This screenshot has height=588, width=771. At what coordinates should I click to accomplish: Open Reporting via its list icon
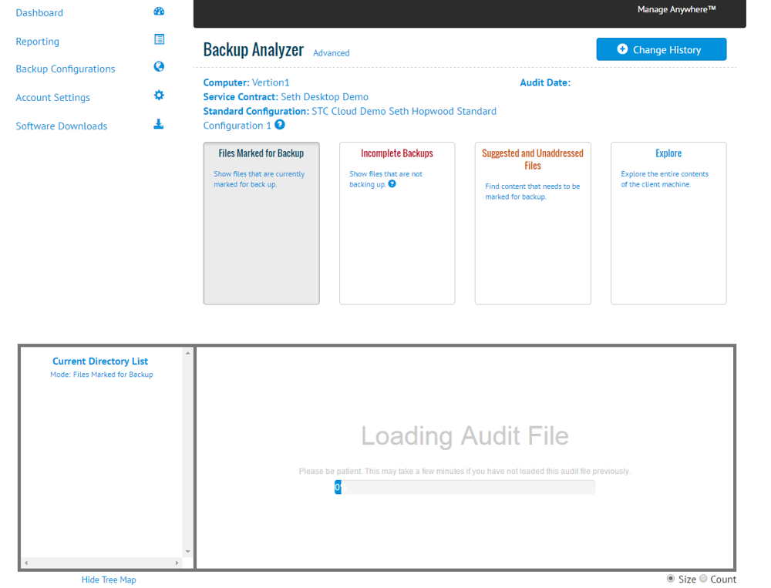158,39
